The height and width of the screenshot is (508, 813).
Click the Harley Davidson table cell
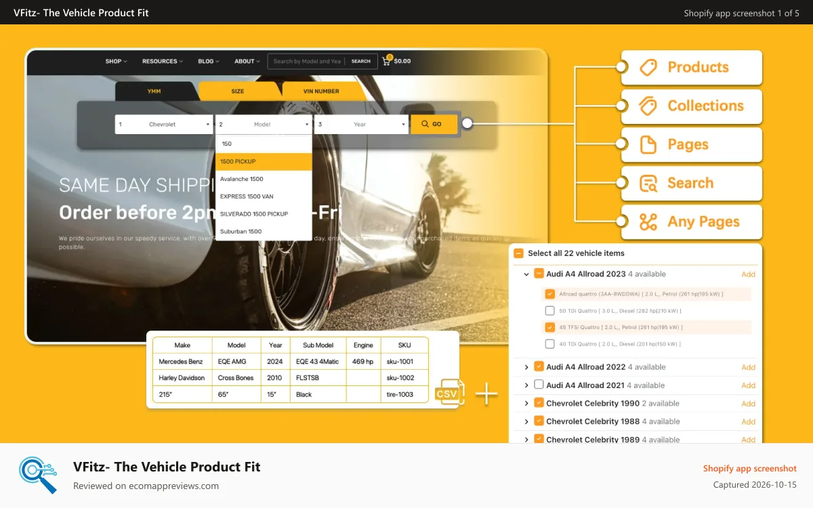coord(182,378)
